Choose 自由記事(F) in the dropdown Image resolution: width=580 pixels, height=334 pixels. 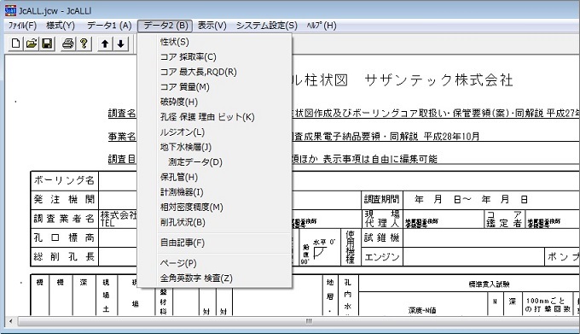pyautogui.click(x=183, y=243)
